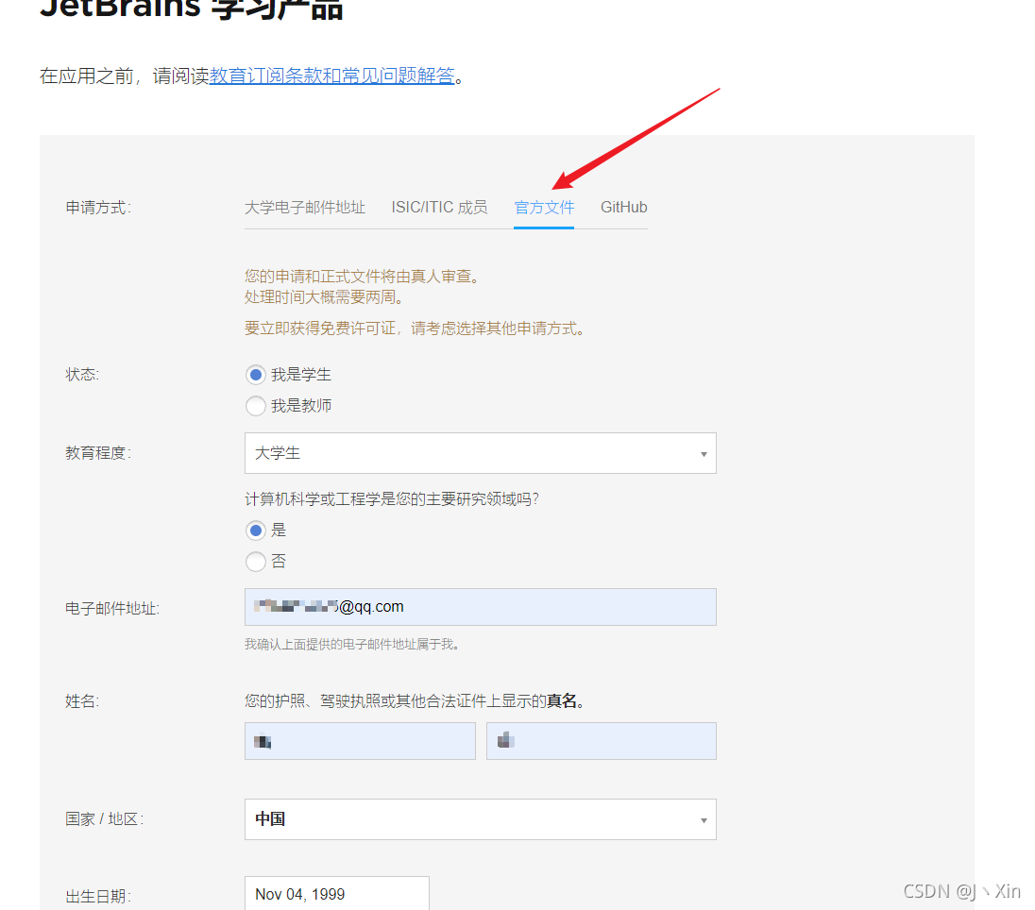Click the first 姓名 input box

[360, 741]
